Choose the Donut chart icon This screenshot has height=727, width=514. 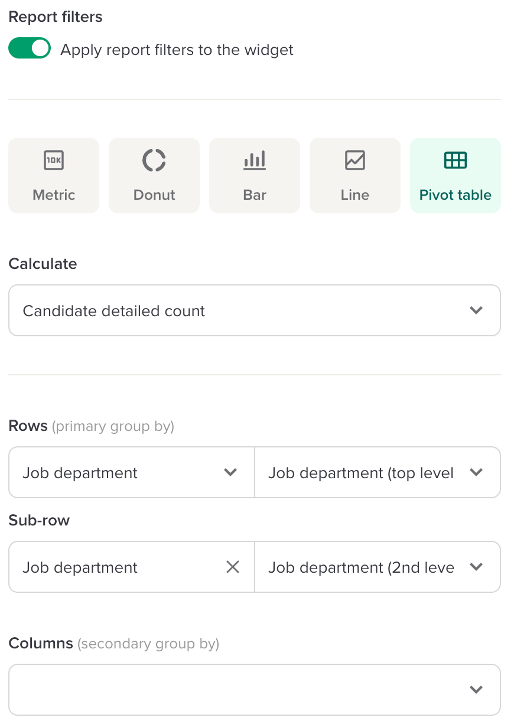154,160
